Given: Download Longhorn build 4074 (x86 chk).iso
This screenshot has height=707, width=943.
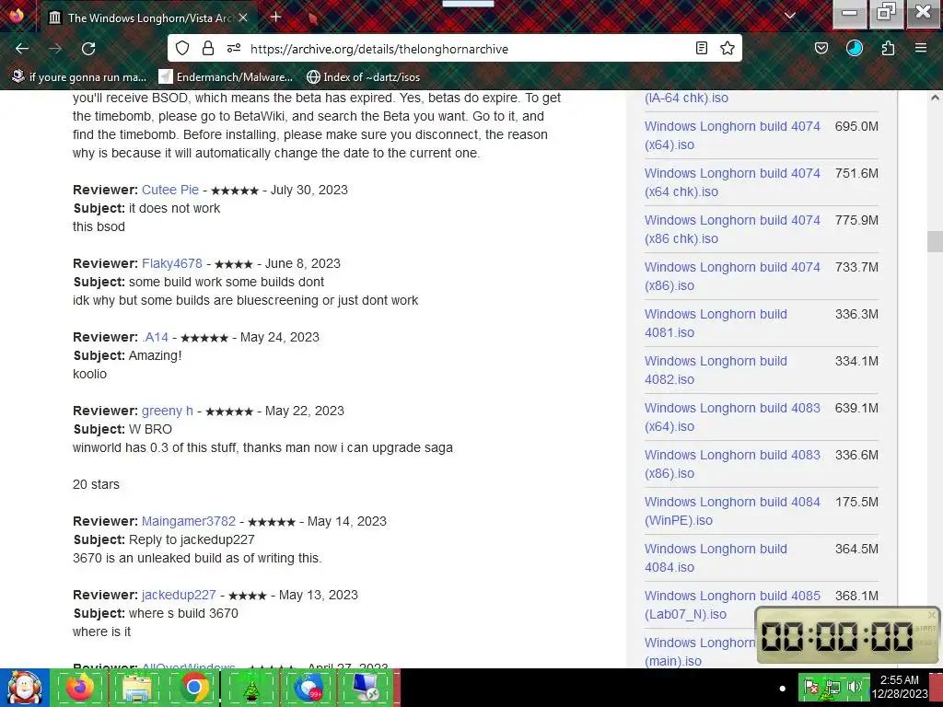Looking at the screenshot, I should pyautogui.click(x=732, y=229).
